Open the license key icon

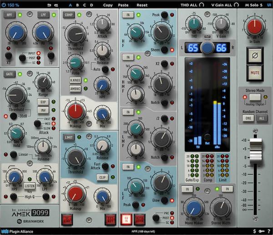click(261, 231)
